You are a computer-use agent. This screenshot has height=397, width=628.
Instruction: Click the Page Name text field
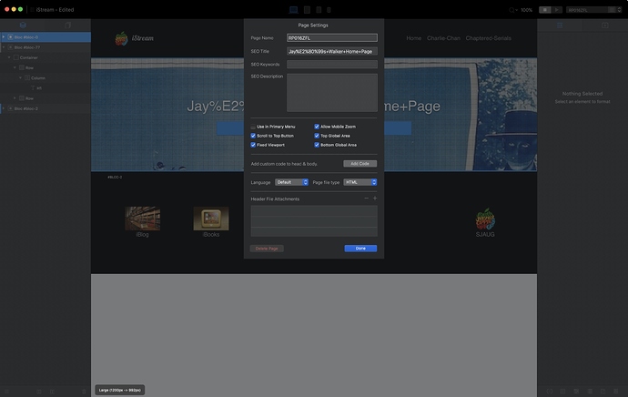tap(331, 38)
